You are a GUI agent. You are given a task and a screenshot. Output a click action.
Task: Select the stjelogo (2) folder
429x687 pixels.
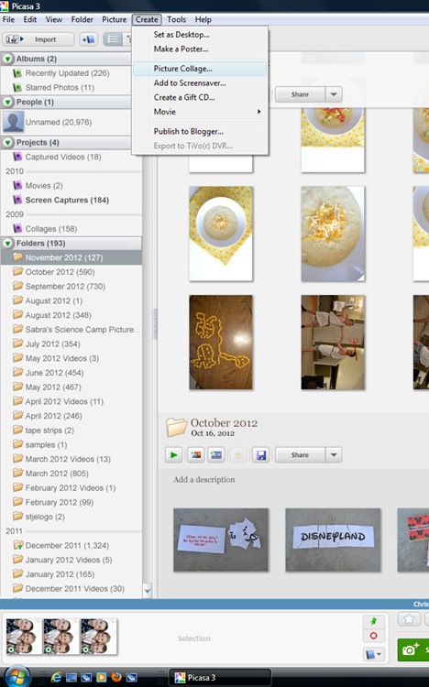pyautogui.click(x=45, y=517)
